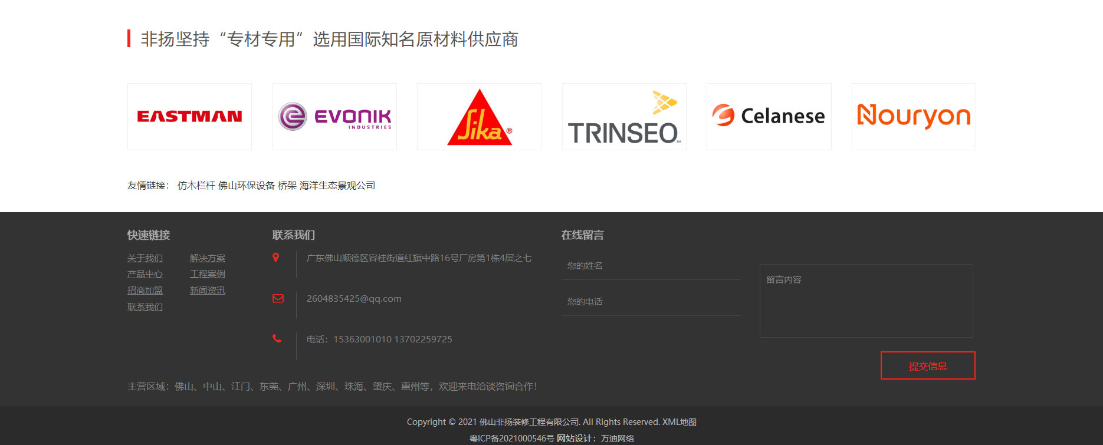Click the 您的姓名 name field
This screenshot has height=445, width=1103.
651,266
